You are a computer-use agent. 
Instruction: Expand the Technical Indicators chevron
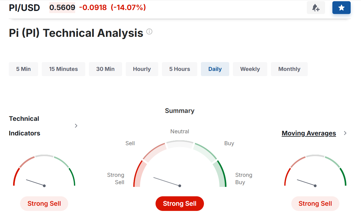tap(76, 126)
